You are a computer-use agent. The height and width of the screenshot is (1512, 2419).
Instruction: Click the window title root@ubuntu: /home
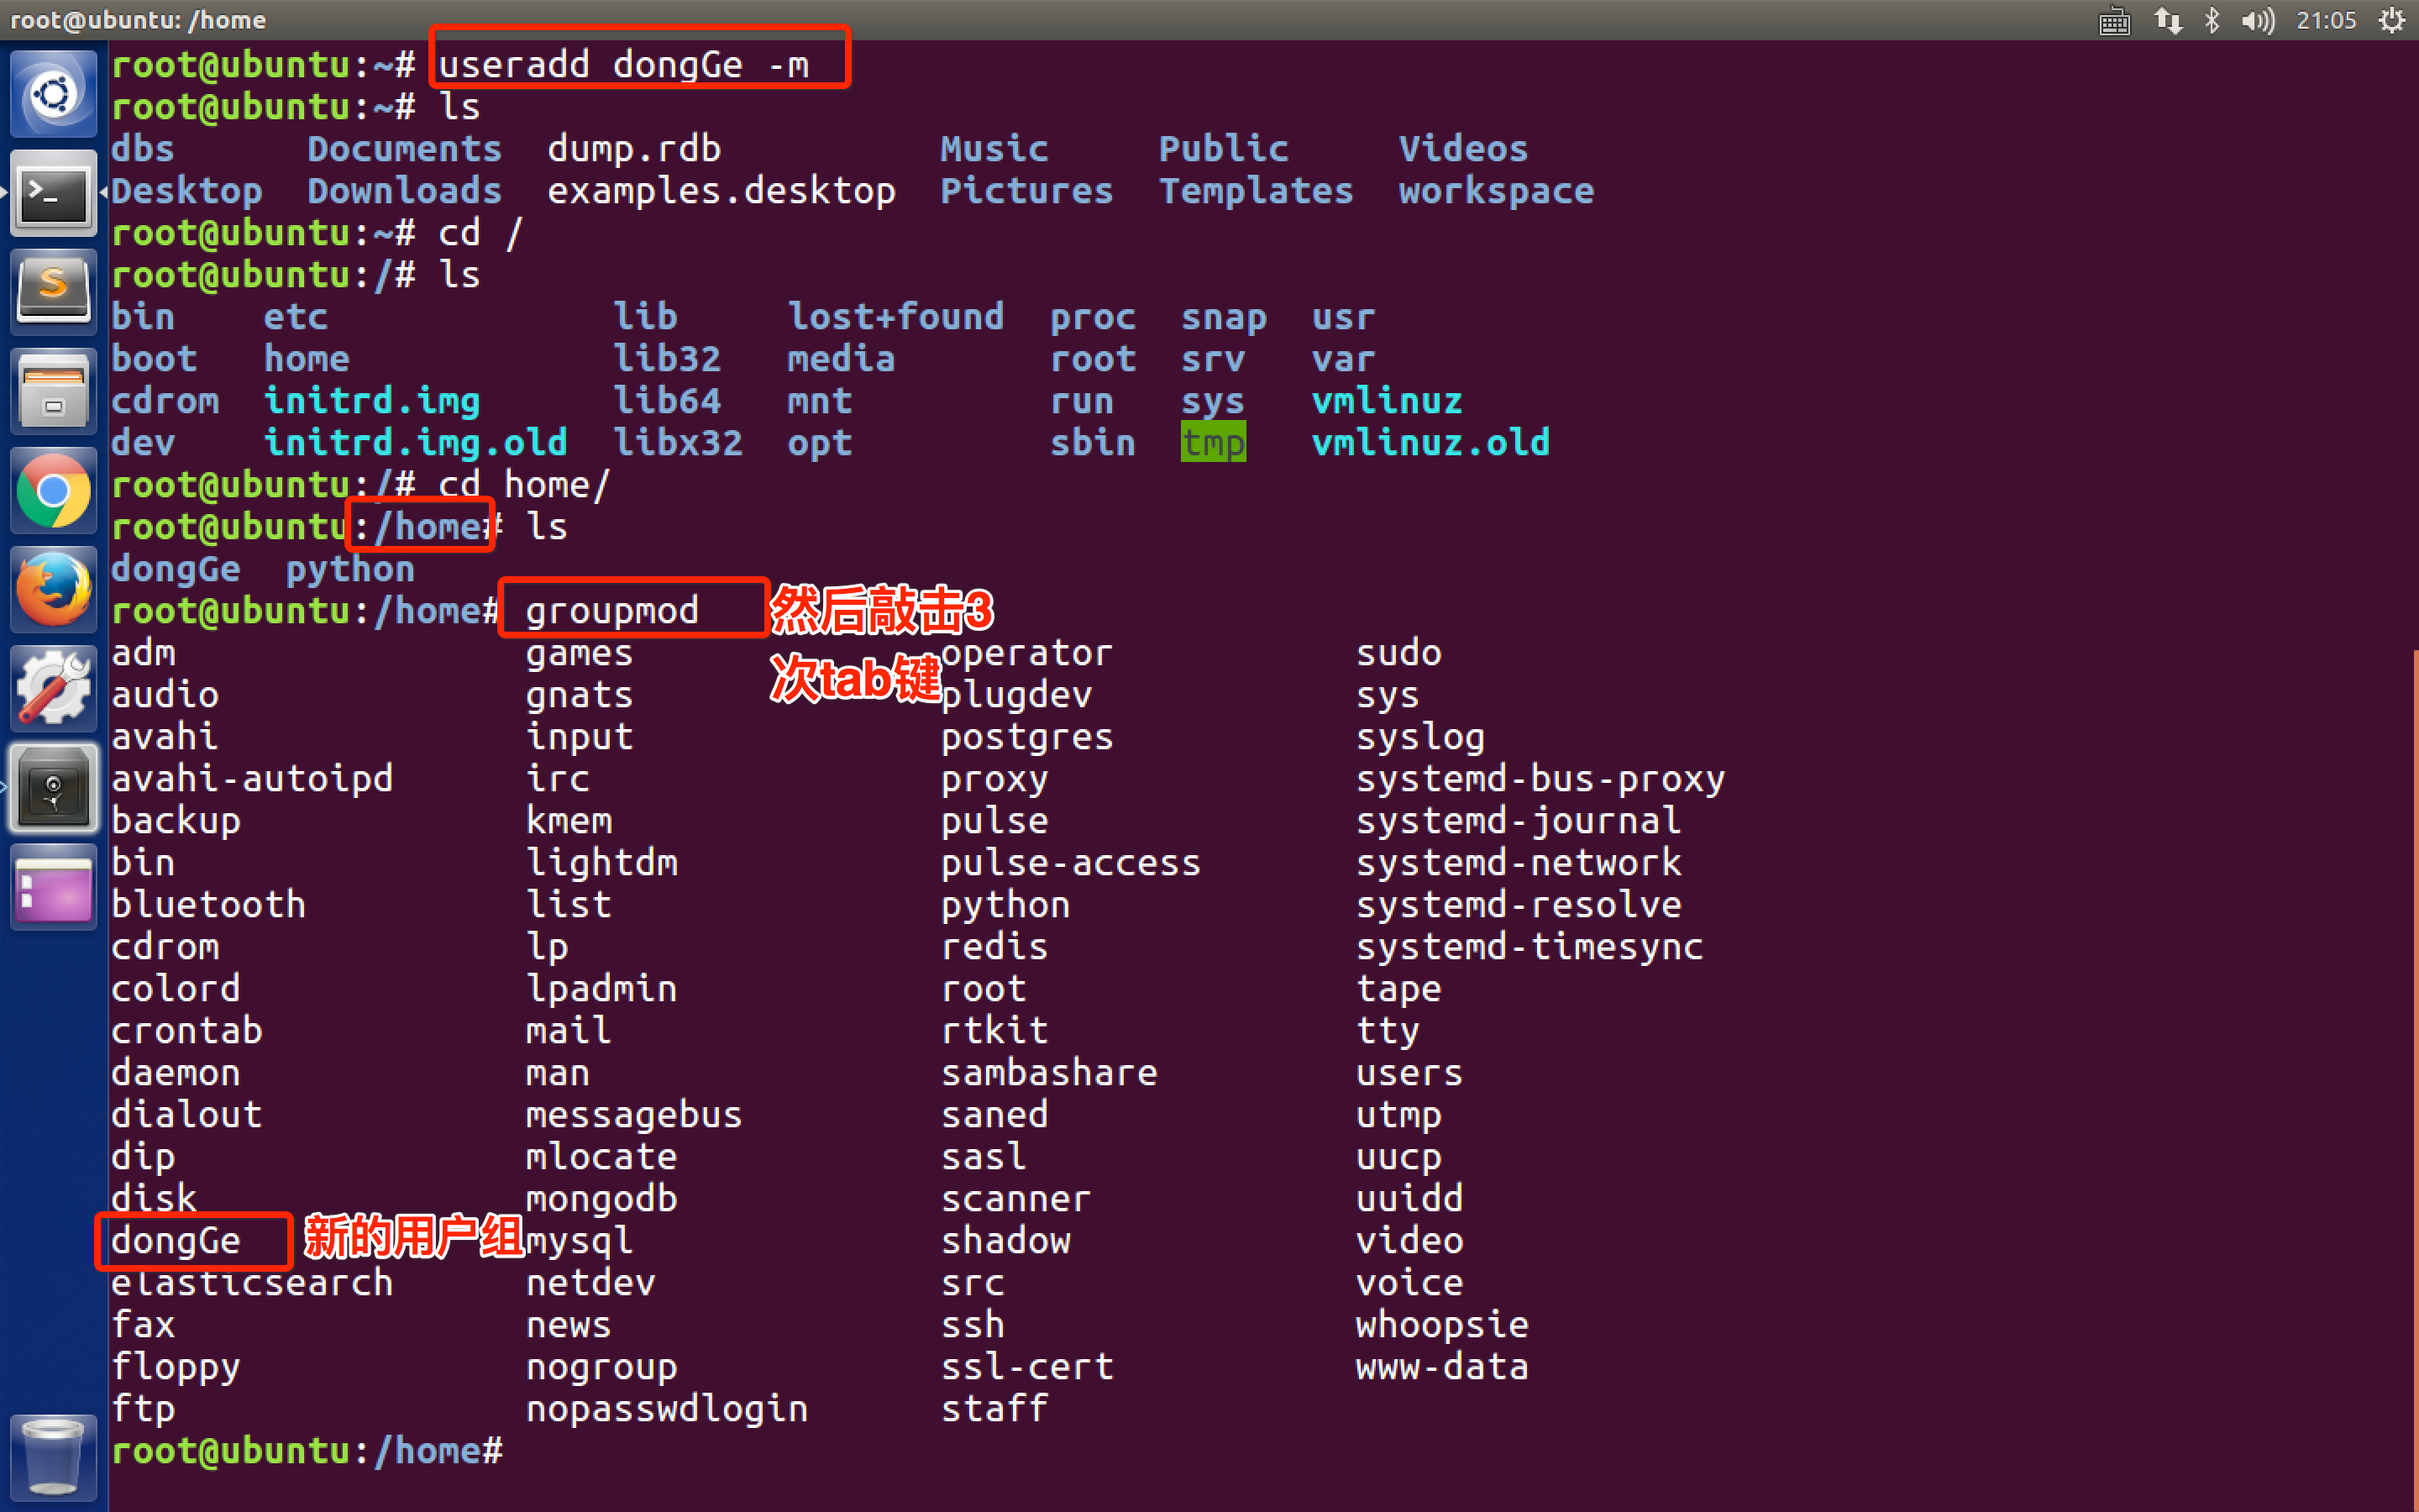138,20
